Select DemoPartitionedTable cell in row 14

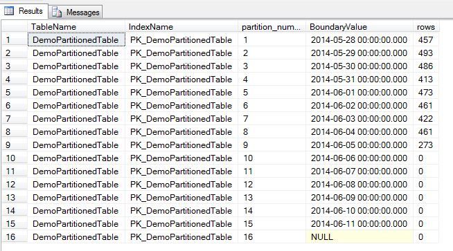click(x=76, y=211)
